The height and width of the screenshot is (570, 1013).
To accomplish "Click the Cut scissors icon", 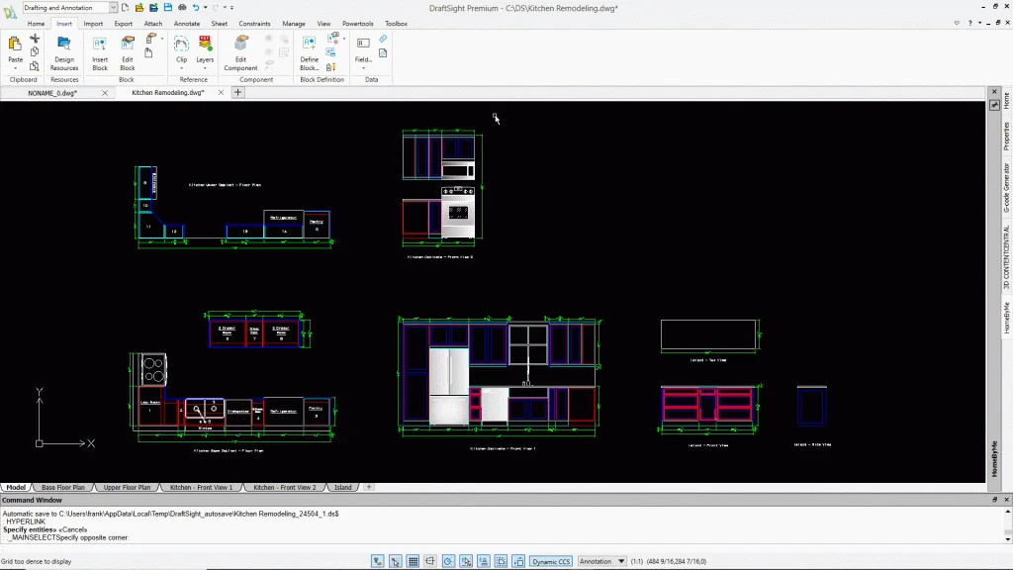I will (x=35, y=39).
